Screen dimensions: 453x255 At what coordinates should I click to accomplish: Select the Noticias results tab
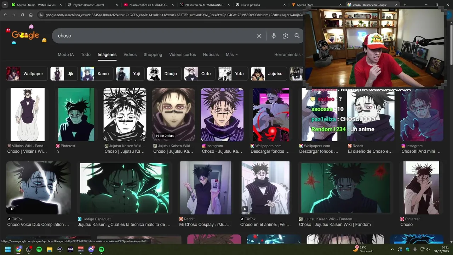coord(211,55)
